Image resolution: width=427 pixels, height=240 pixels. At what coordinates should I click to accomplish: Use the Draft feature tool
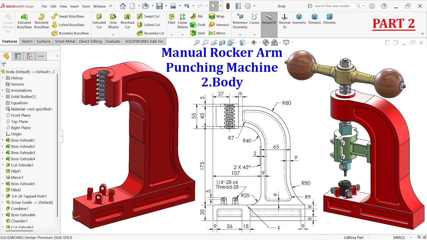(x=198, y=25)
